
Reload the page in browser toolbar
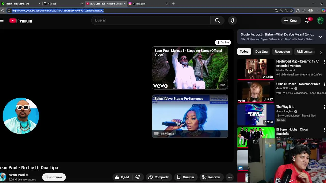[3, 11]
